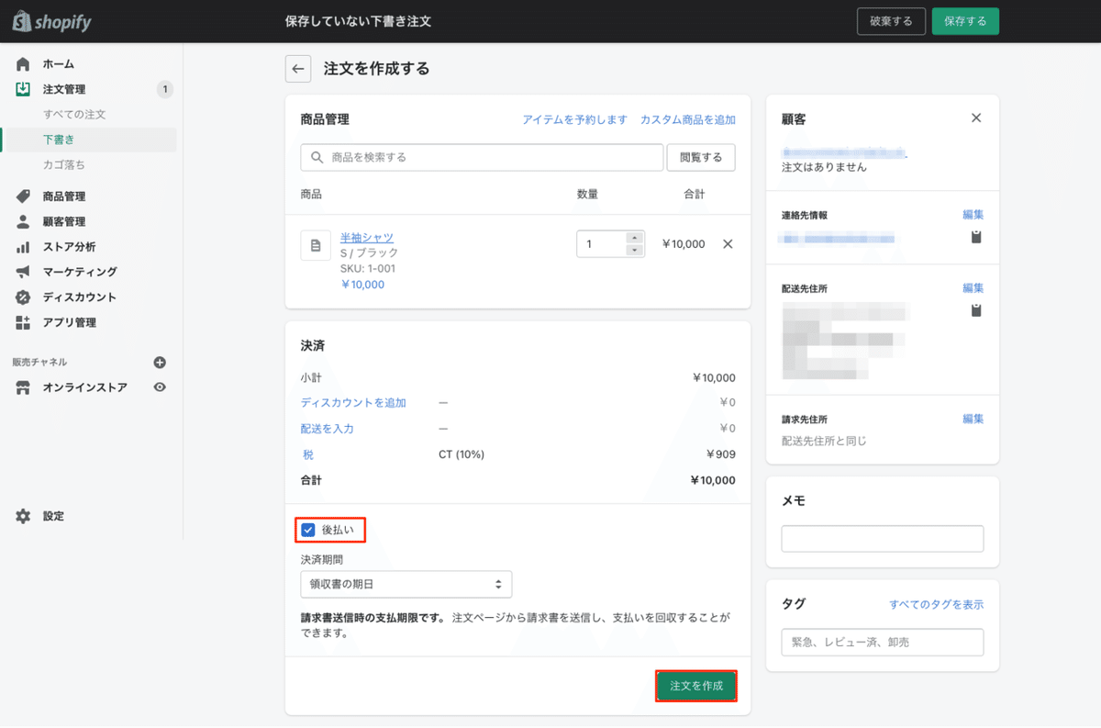Image resolution: width=1101 pixels, height=728 pixels.
Task: Click the 配送を入力 link
Action: 328,429
